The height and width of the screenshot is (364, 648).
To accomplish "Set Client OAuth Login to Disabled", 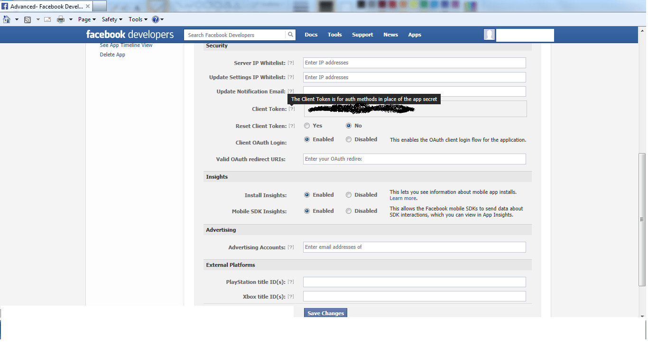I will point(349,139).
